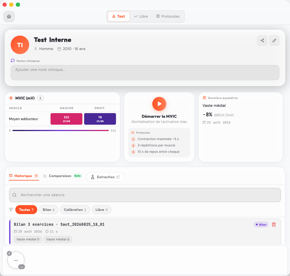Switch to the Test tab
290x276 pixels.
pyautogui.click(x=119, y=16)
